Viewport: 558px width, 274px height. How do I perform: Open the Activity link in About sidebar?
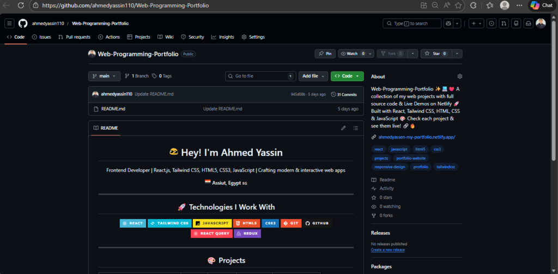[x=386, y=188]
